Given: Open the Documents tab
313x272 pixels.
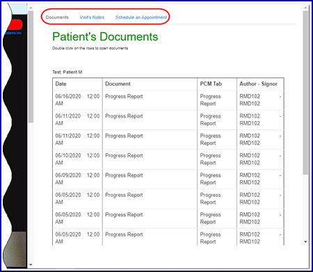Looking at the screenshot, I should (x=57, y=17).
